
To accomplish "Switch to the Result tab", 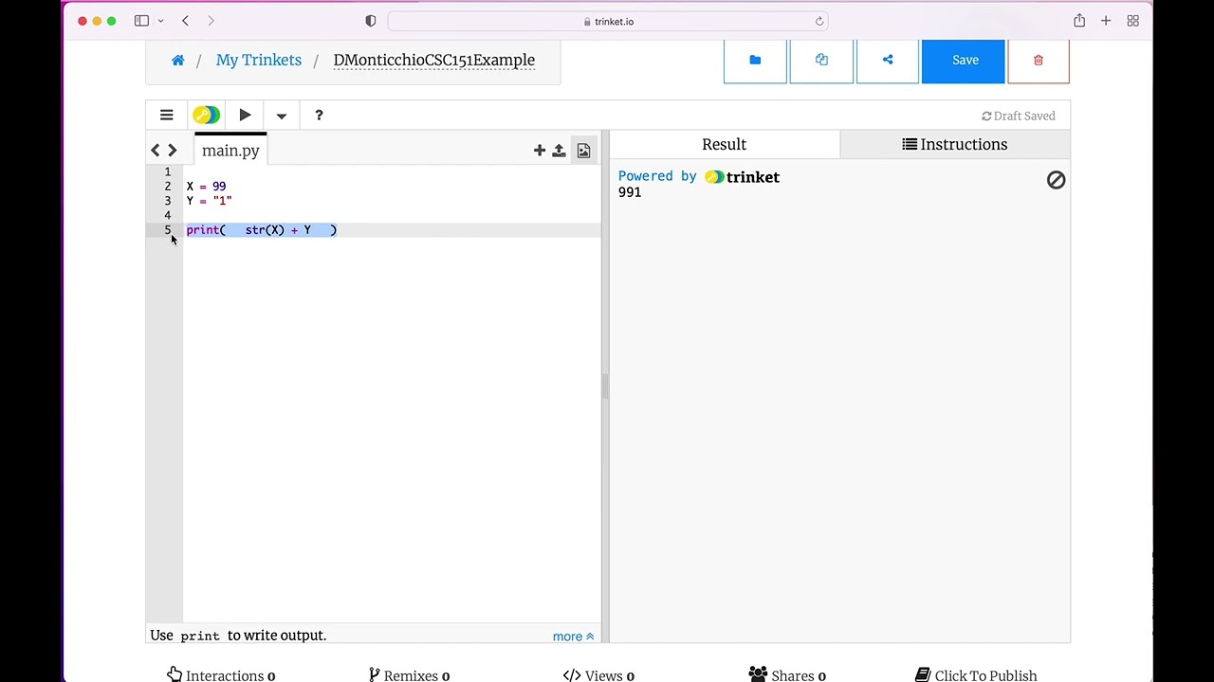I will coord(725,145).
